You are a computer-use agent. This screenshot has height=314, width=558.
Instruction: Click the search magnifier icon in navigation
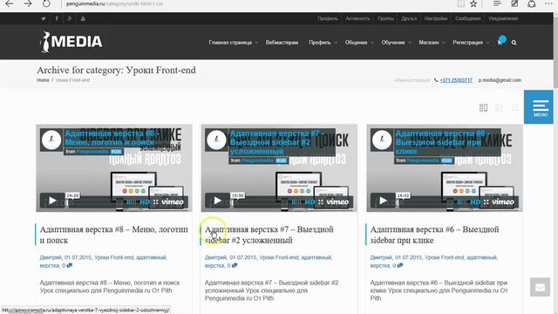coord(514,43)
